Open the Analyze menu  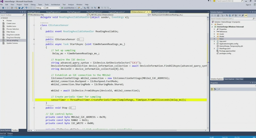[x=71, y=5]
